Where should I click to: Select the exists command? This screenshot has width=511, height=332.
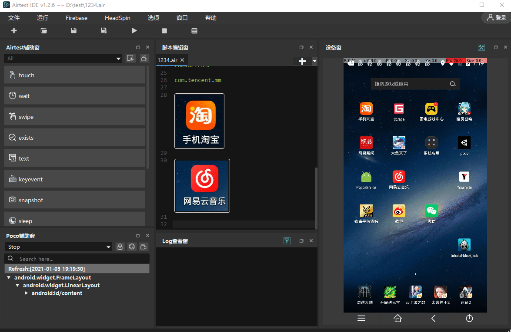74,138
